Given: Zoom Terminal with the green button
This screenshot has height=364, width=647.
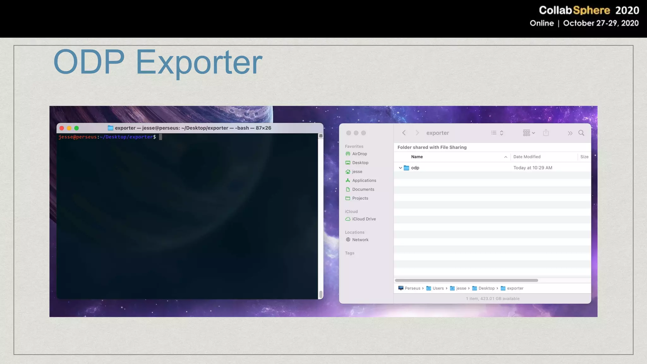Looking at the screenshot, I should tap(76, 128).
